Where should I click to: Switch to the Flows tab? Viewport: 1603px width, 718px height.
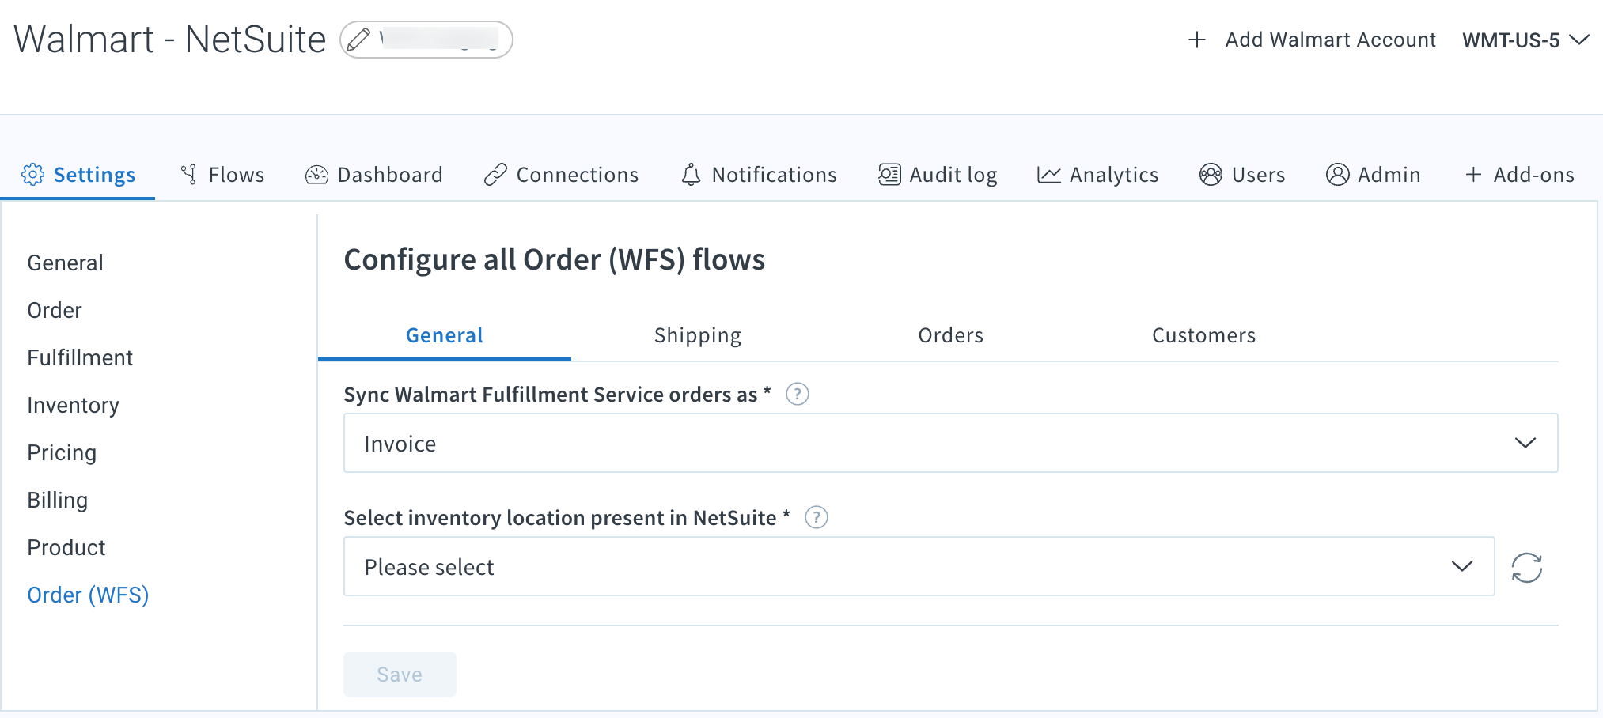click(x=222, y=175)
